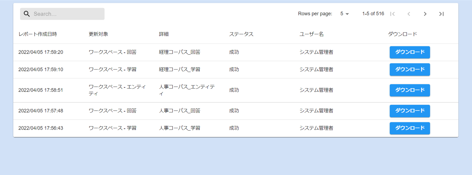
Task: Go to the next page arrow
Action: pyautogui.click(x=425, y=14)
